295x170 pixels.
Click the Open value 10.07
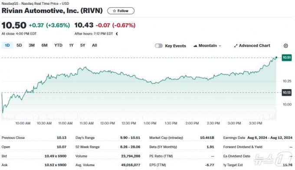click(x=62, y=147)
